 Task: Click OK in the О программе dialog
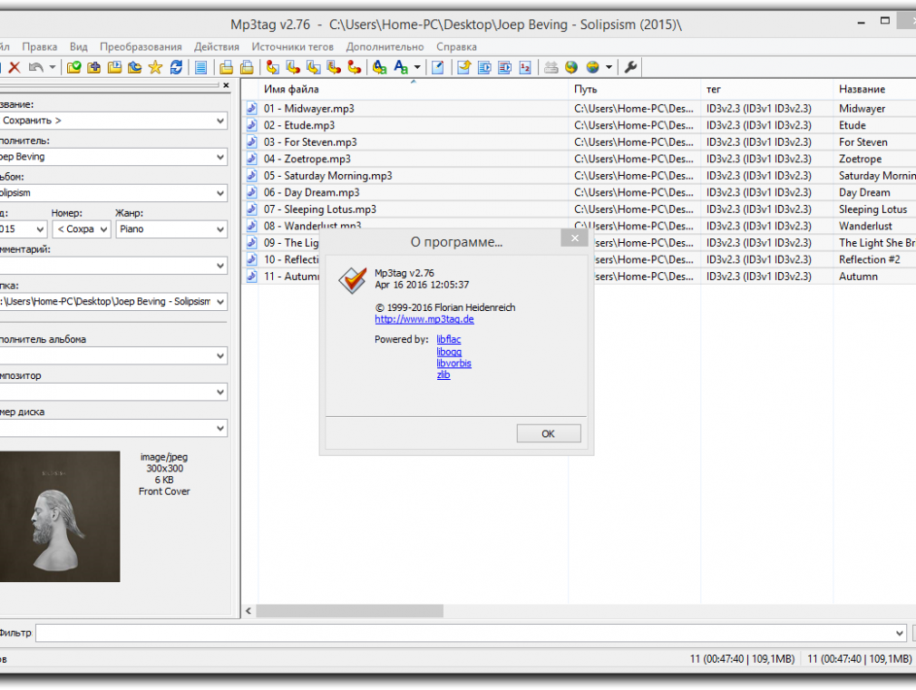click(549, 433)
